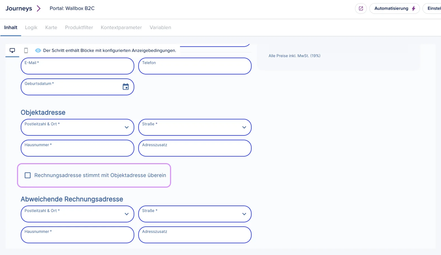Select the Abweichende Rechnungsadresse heading
The width and height of the screenshot is (441, 255).
point(72,199)
